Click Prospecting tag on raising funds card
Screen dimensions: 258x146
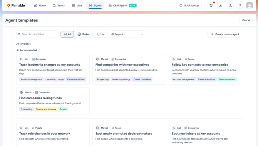click(26, 109)
